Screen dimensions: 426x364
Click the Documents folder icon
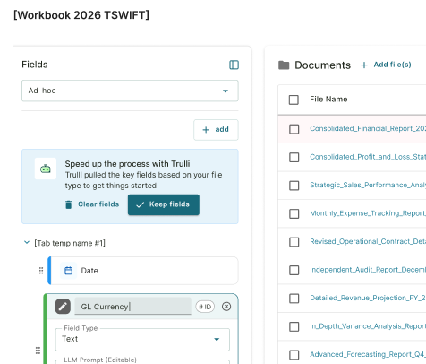pyautogui.click(x=284, y=65)
